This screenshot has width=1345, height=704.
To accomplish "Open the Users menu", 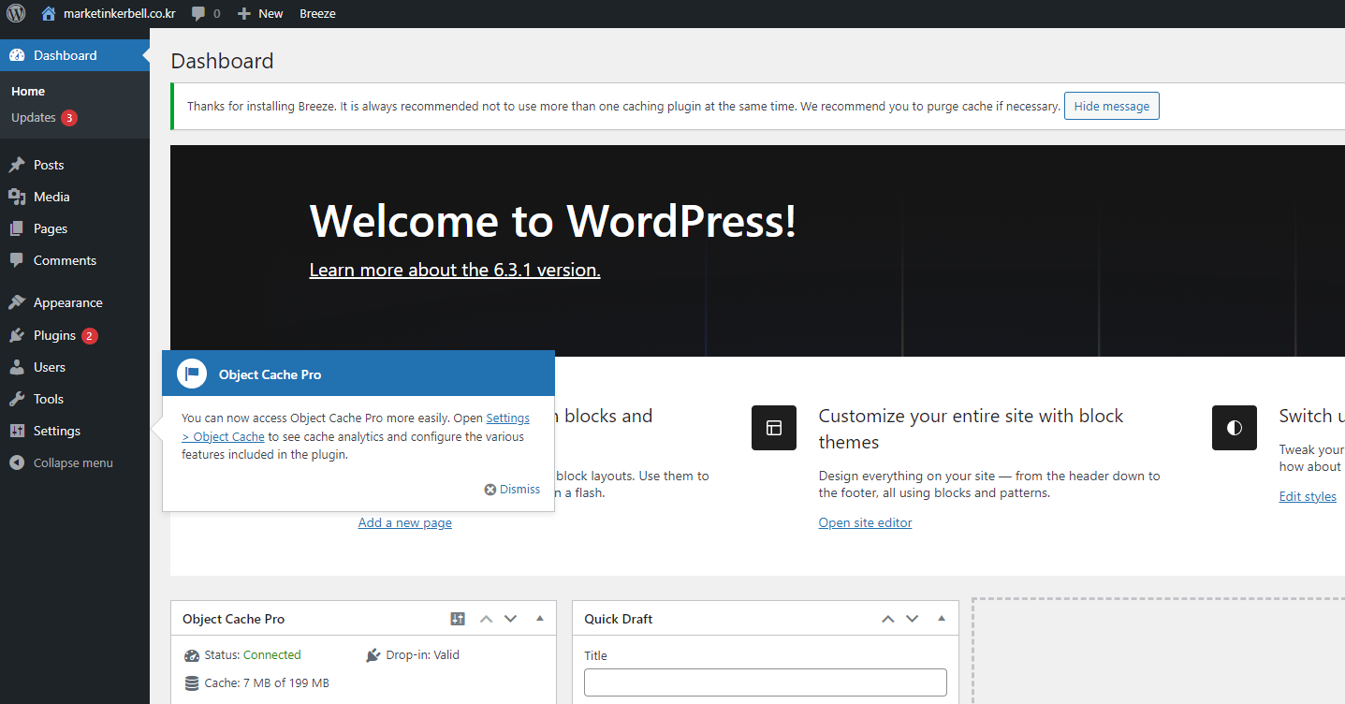I will 75,367.
